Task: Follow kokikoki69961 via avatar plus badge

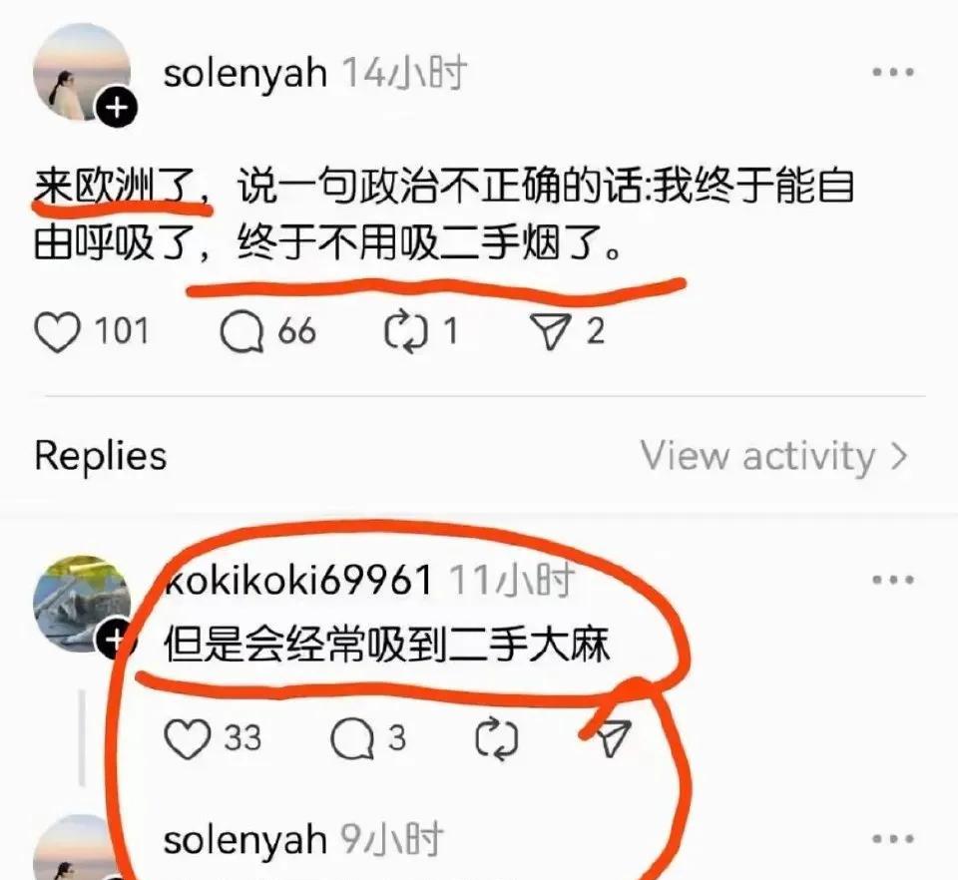Action: (115, 639)
